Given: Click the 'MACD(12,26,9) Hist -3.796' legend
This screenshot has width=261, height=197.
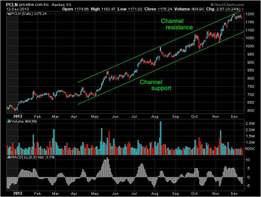Looking at the screenshot, I should point(33,157).
